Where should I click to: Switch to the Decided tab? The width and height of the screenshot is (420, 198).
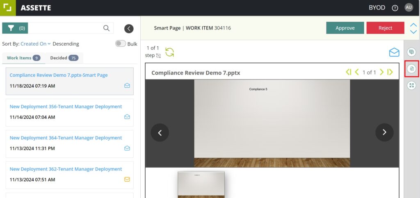tap(64, 58)
